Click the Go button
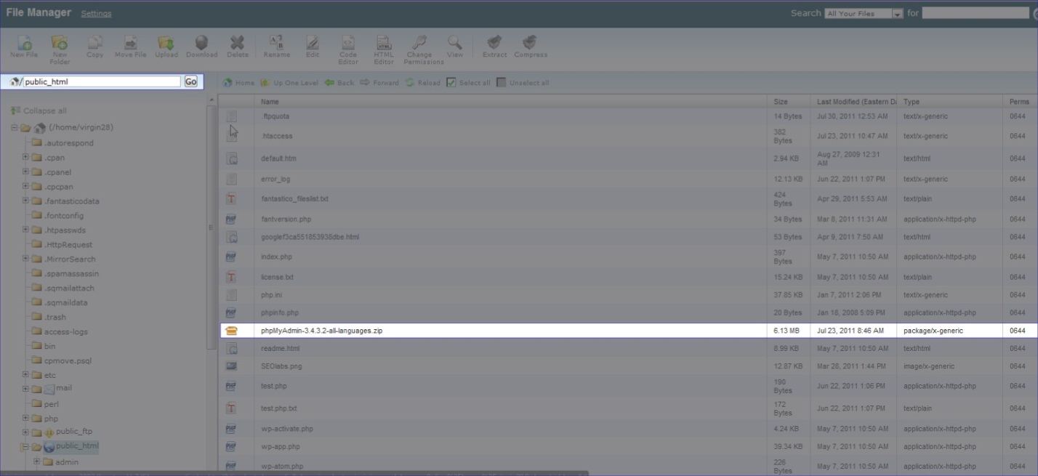This screenshot has width=1038, height=476. point(190,81)
